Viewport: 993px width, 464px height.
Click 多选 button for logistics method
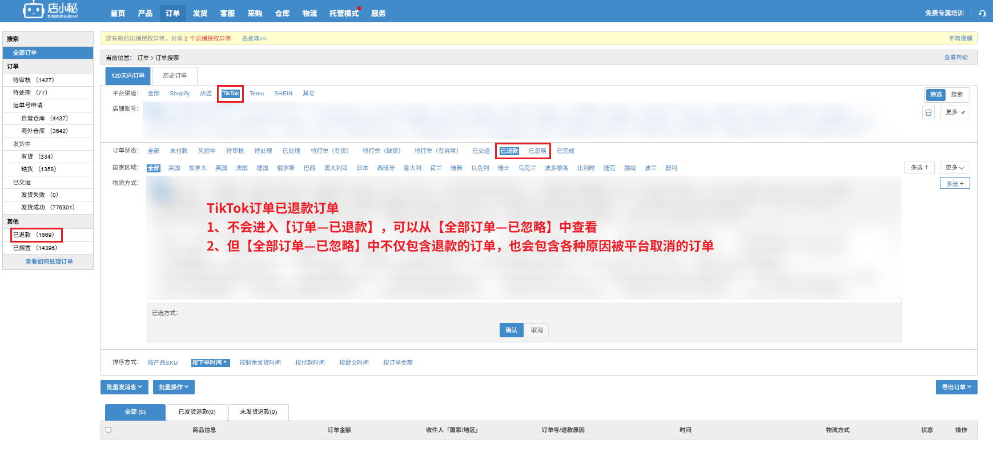(x=954, y=184)
